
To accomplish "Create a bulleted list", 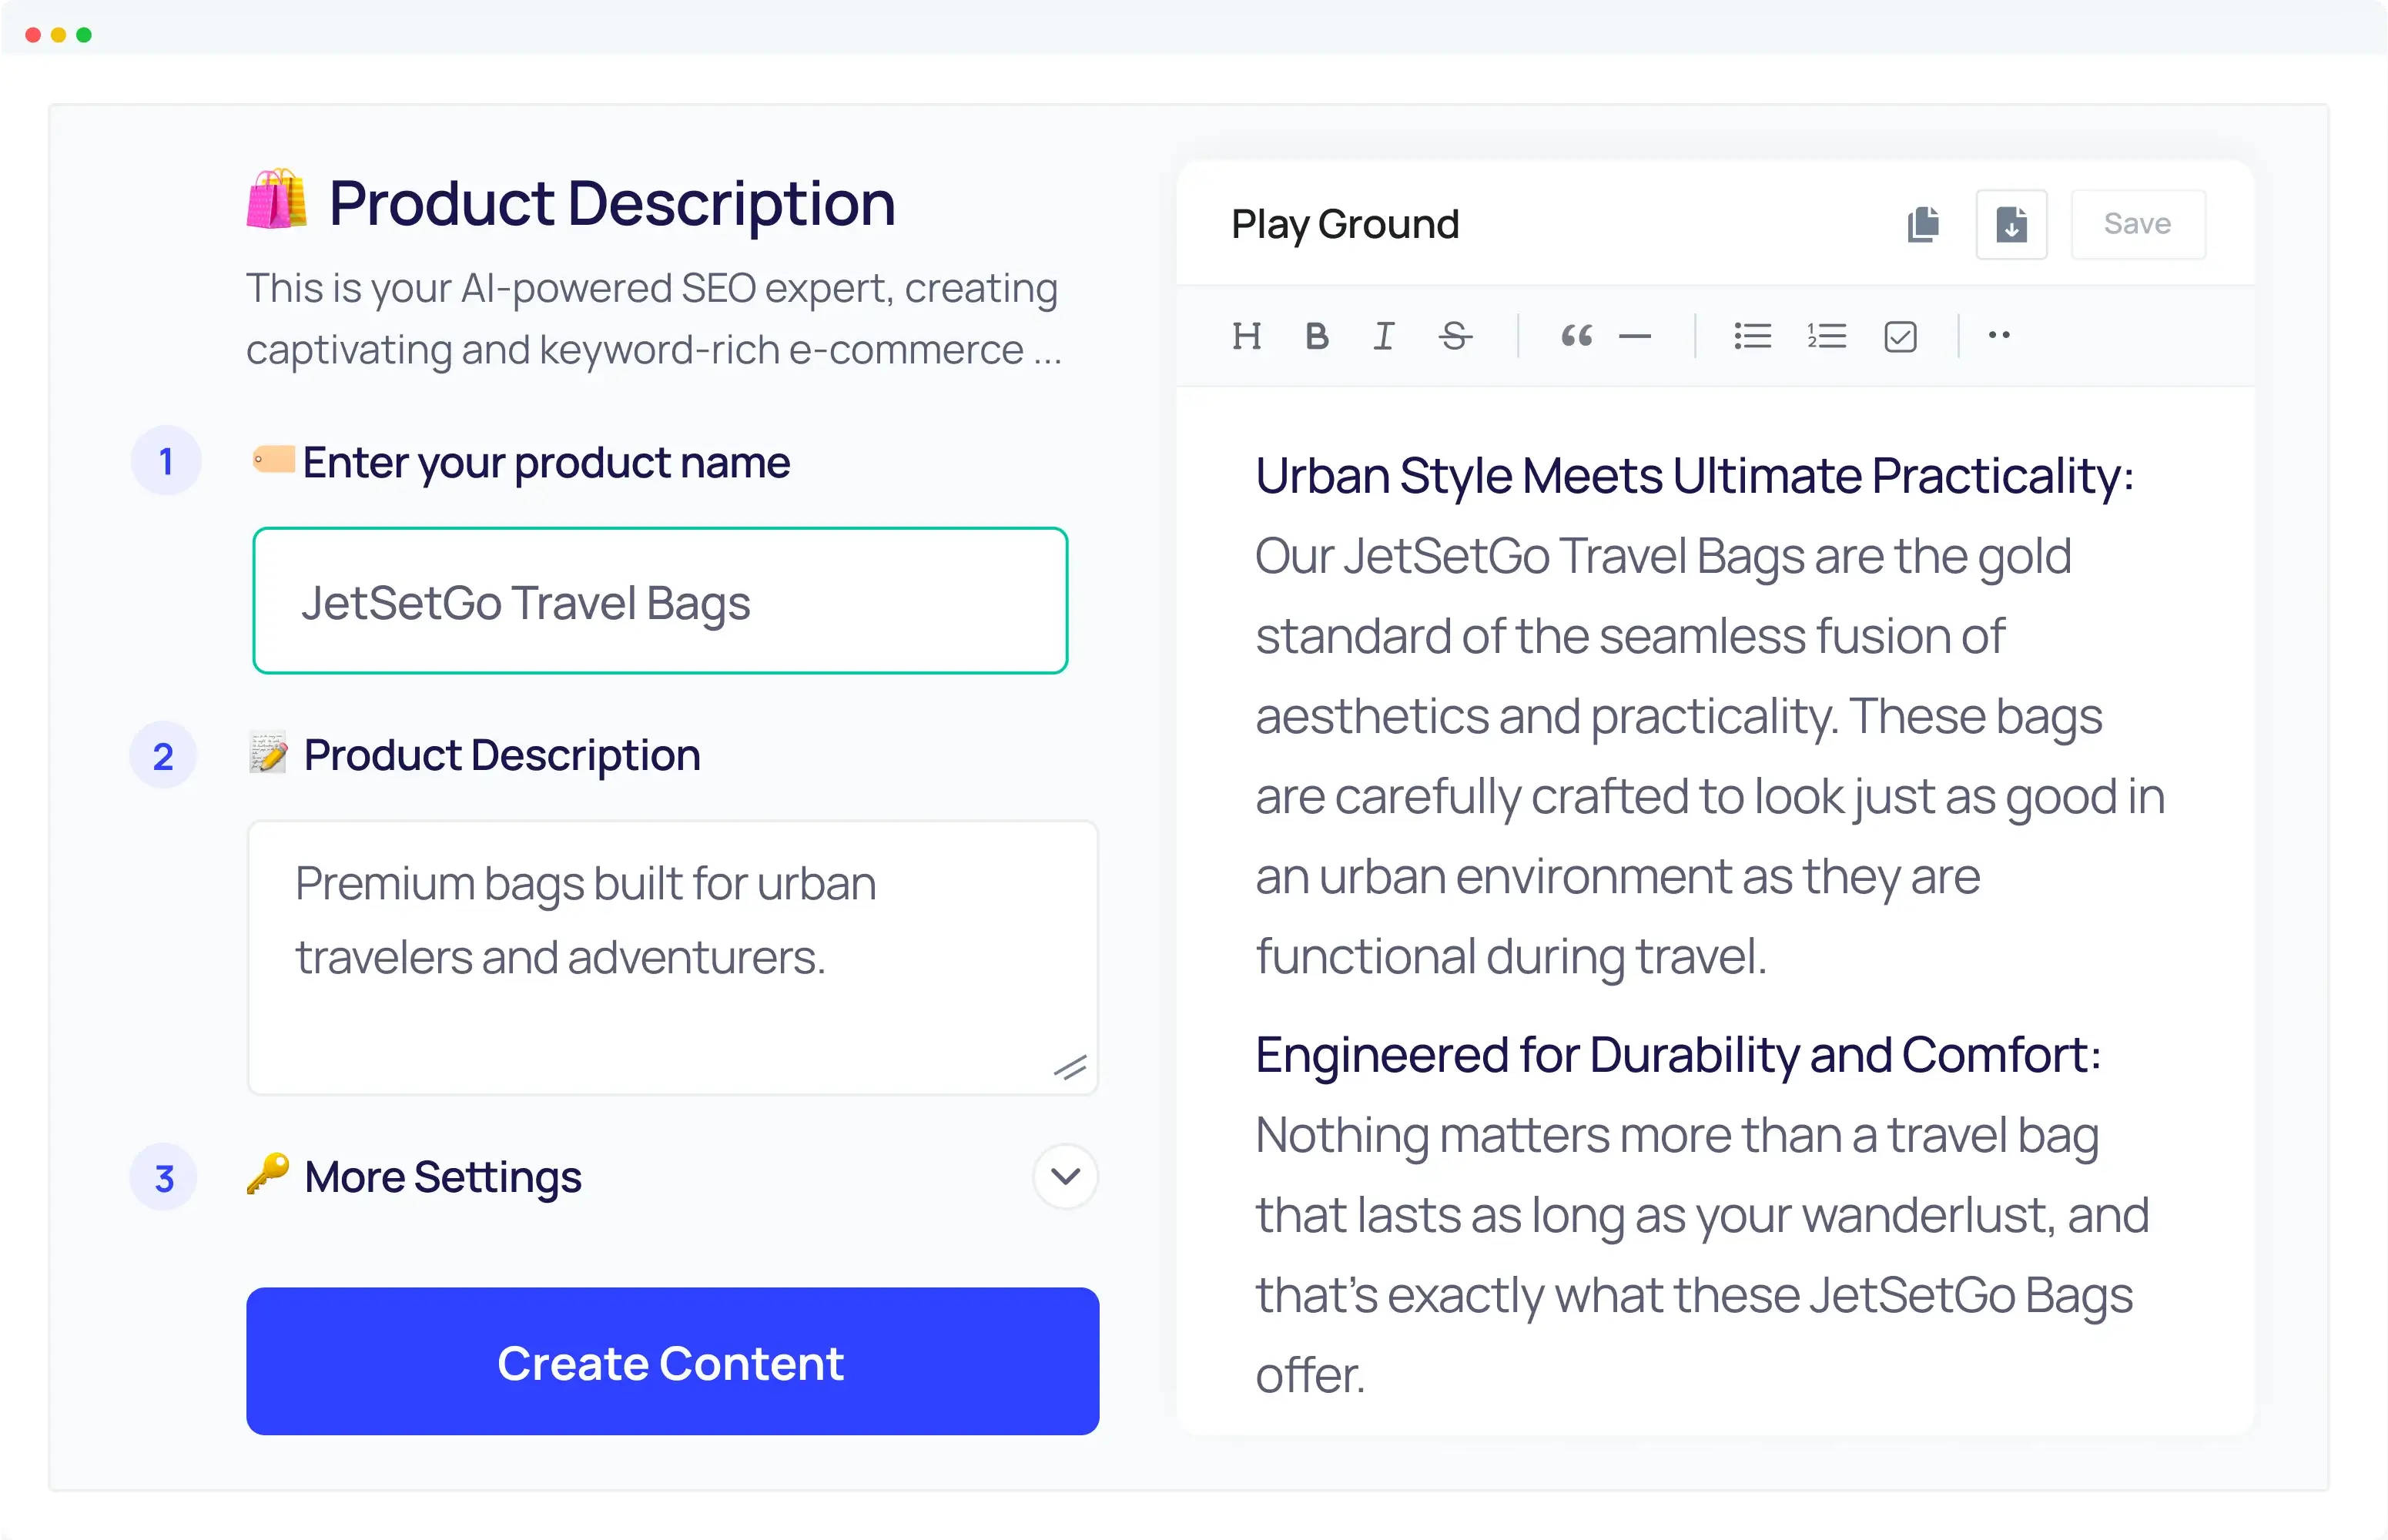I will (1752, 336).
